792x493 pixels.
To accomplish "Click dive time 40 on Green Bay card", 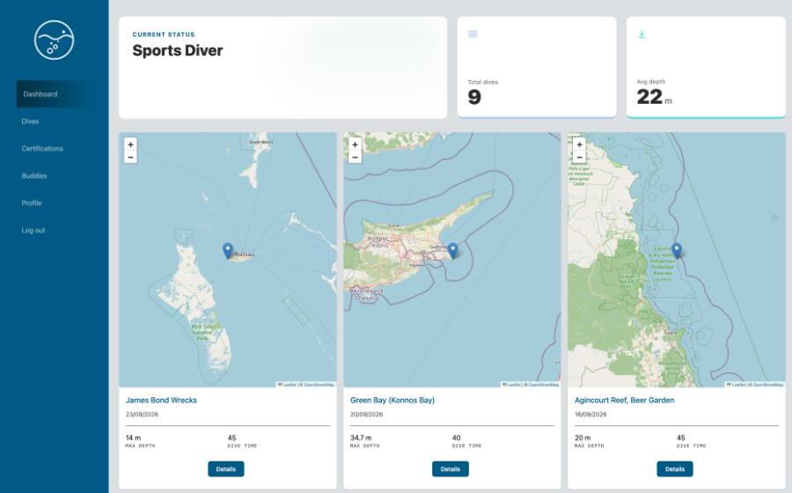I will (x=457, y=438).
